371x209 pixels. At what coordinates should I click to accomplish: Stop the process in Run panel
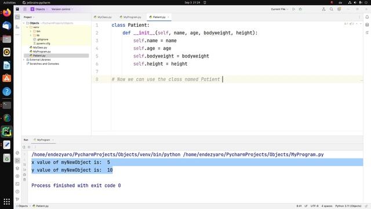[29, 147]
